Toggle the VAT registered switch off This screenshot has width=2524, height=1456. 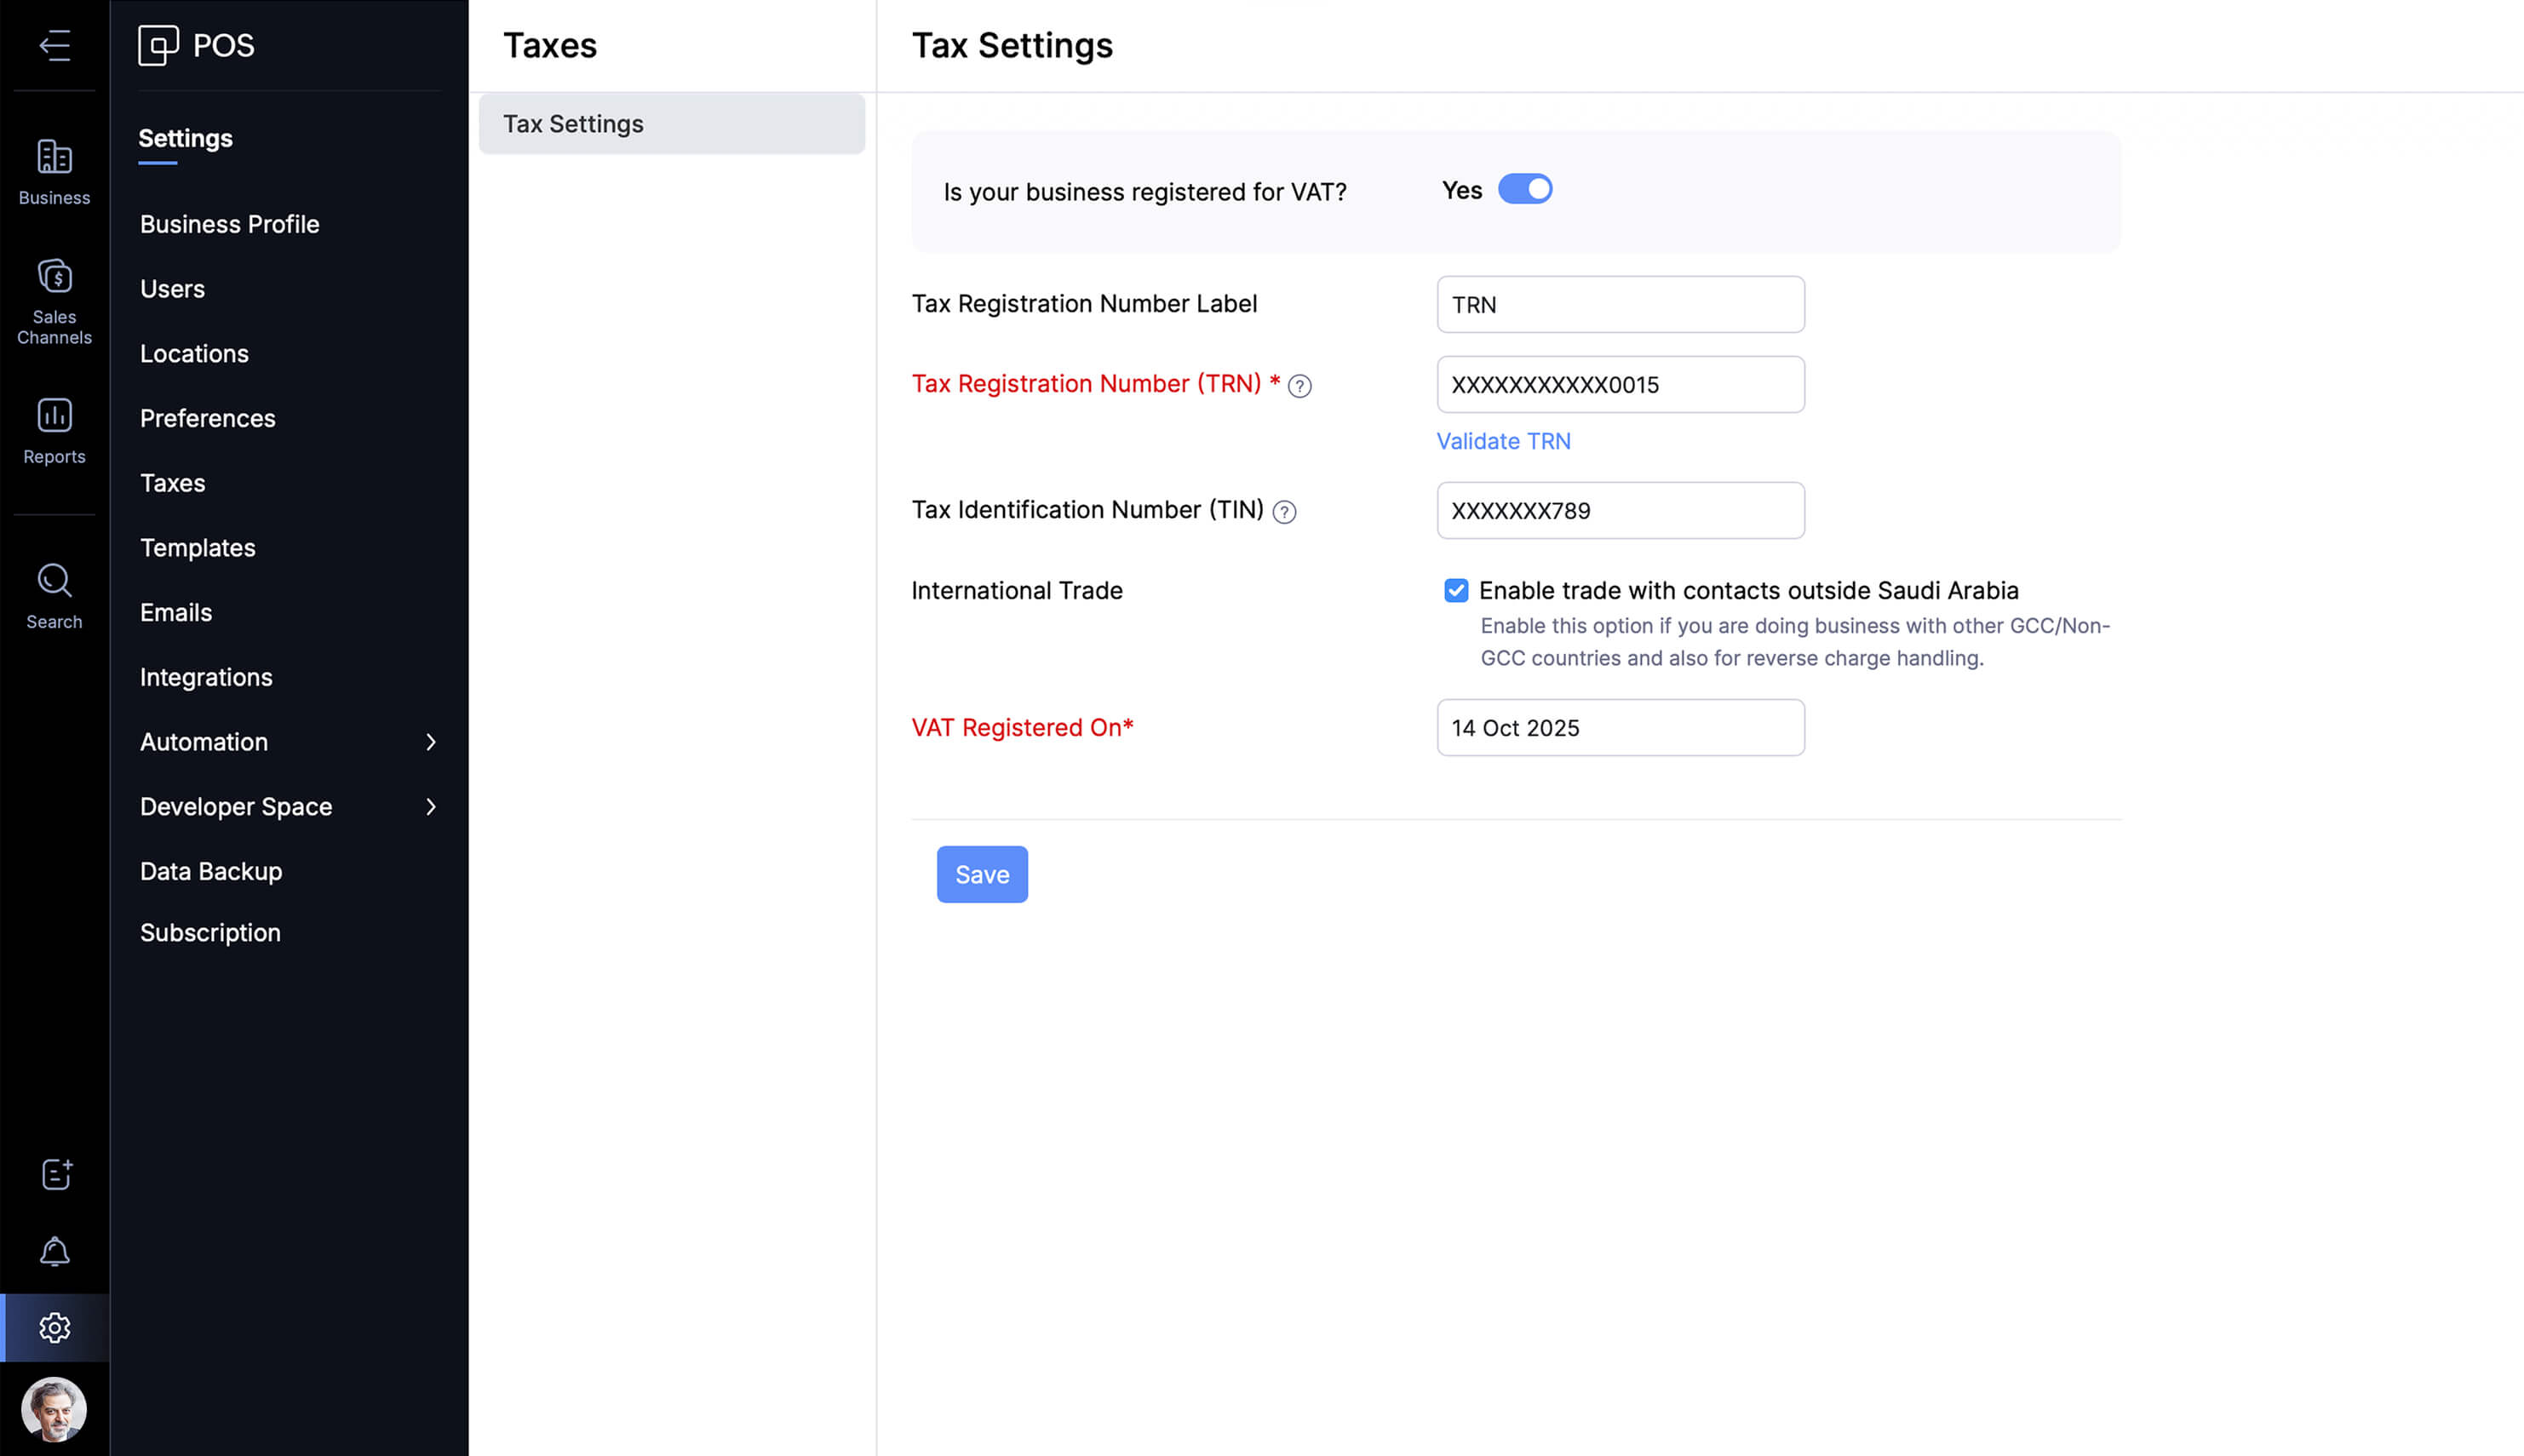[1525, 189]
